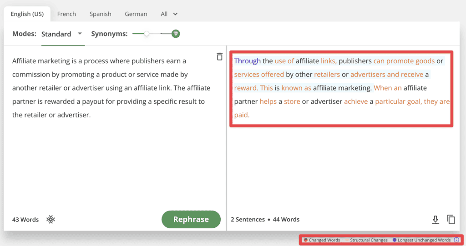Download the paraphrased output
This screenshot has height=246, width=466.
coord(436,220)
